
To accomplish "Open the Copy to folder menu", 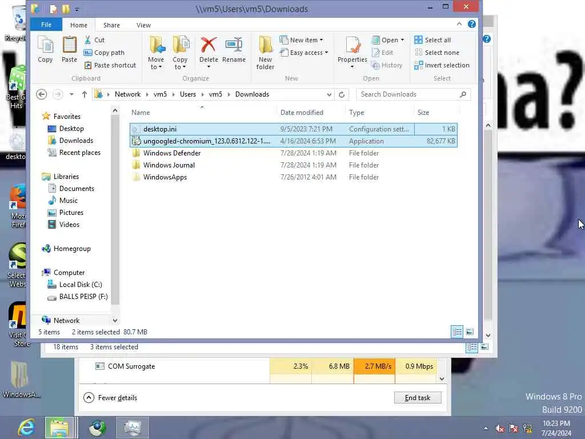I will pos(180,53).
